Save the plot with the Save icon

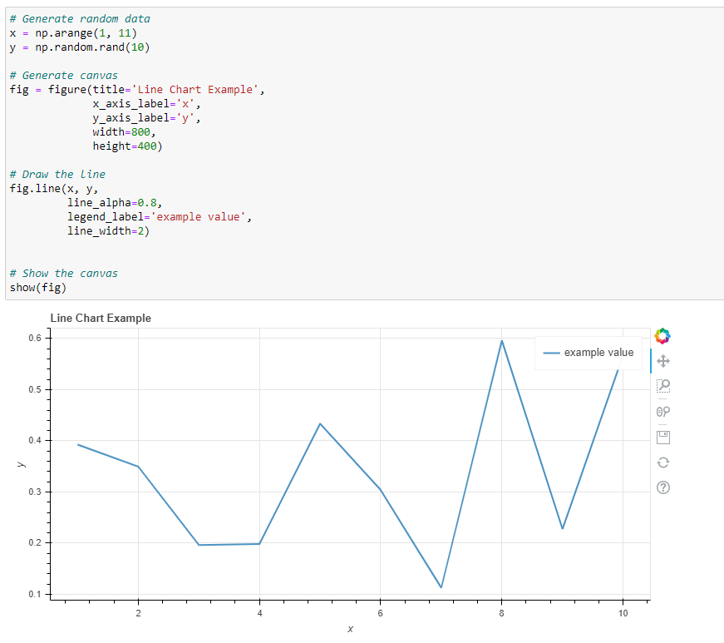coord(662,436)
